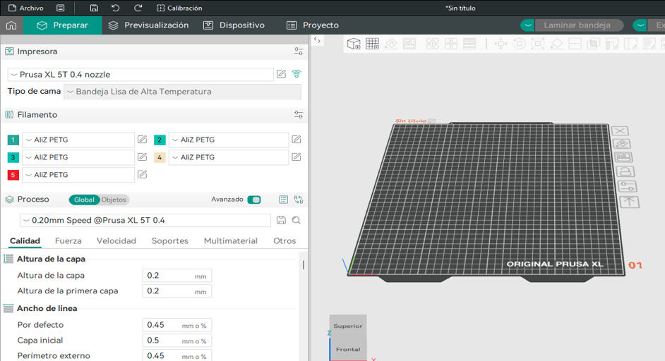The width and height of the screenshot is (665, 361).
Task: Open Tipo de cama bed type dropdown
Action: coord(182,92)
